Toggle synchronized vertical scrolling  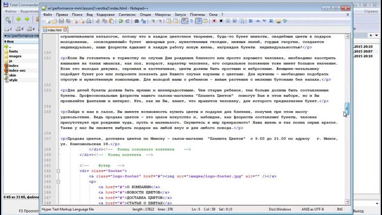point(168,21)
